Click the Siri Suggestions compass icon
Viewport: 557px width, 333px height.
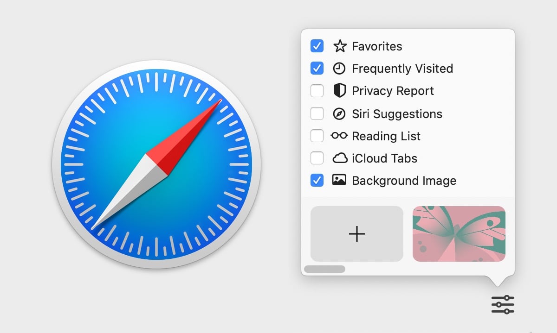click(x=340, y=113)
